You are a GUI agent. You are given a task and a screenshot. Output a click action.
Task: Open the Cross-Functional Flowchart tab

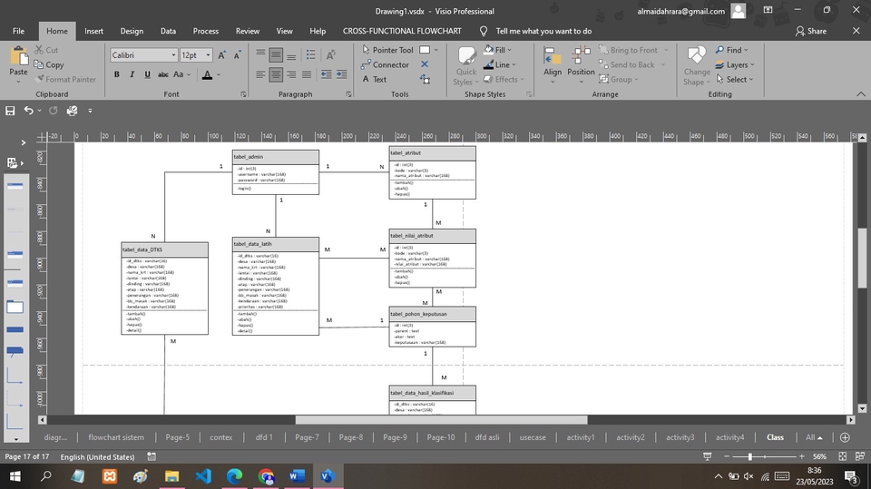pos(402,31)
